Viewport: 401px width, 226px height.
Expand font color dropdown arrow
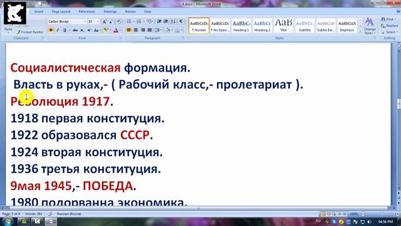coord(120,30)
